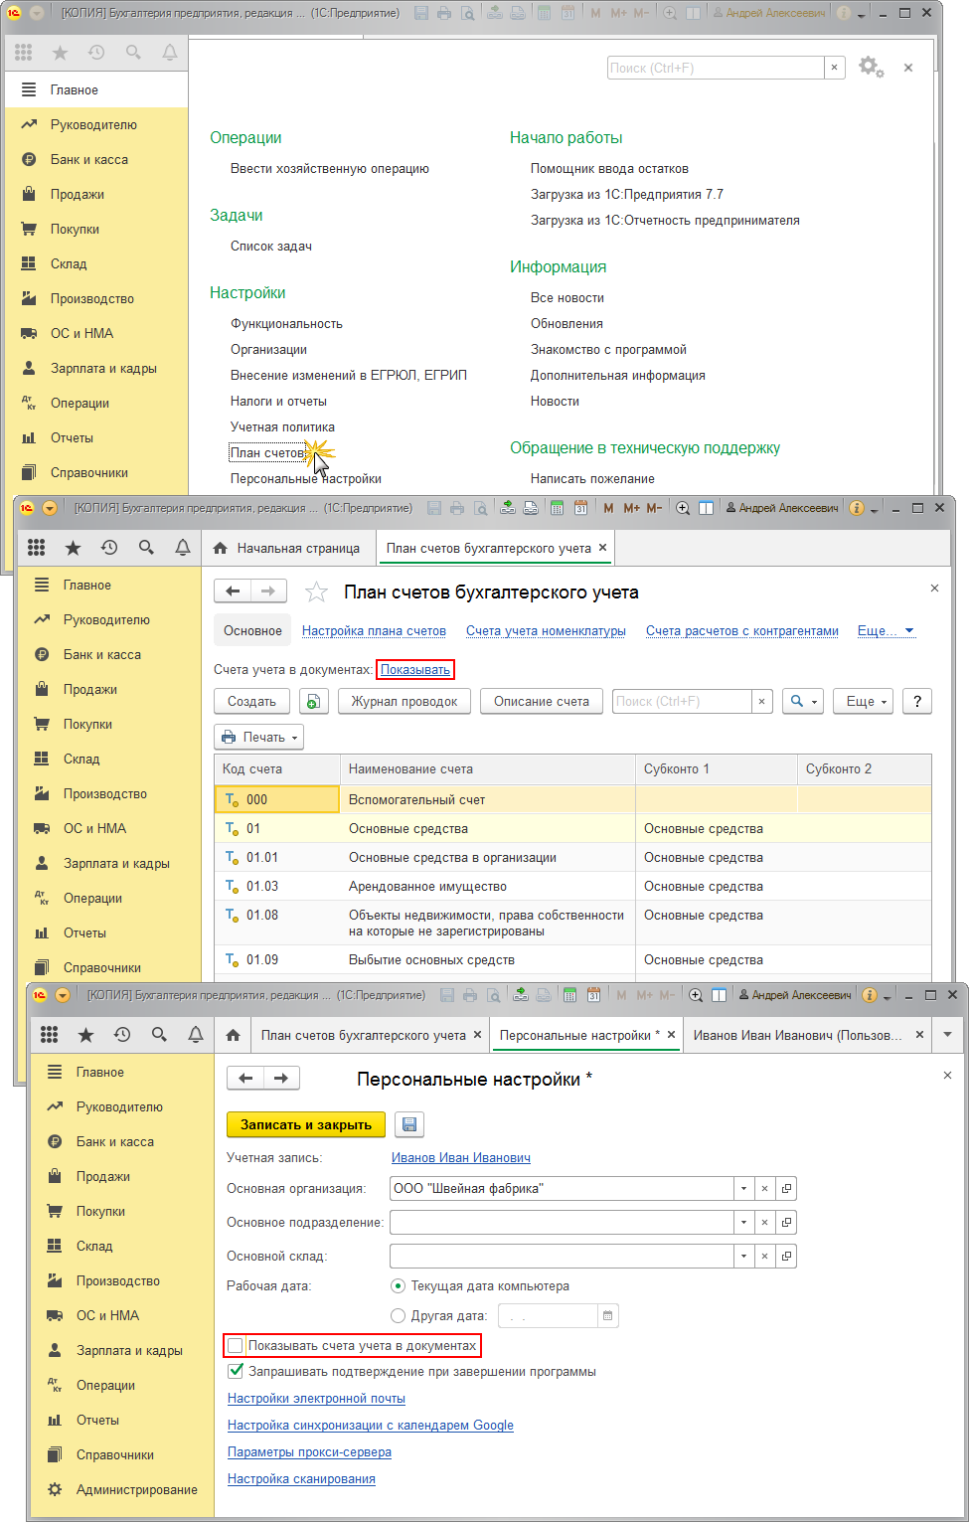Enable Показывать счета учета в документах checkbox
This screenshot has width=971, height=1524.
[236, 1346]
